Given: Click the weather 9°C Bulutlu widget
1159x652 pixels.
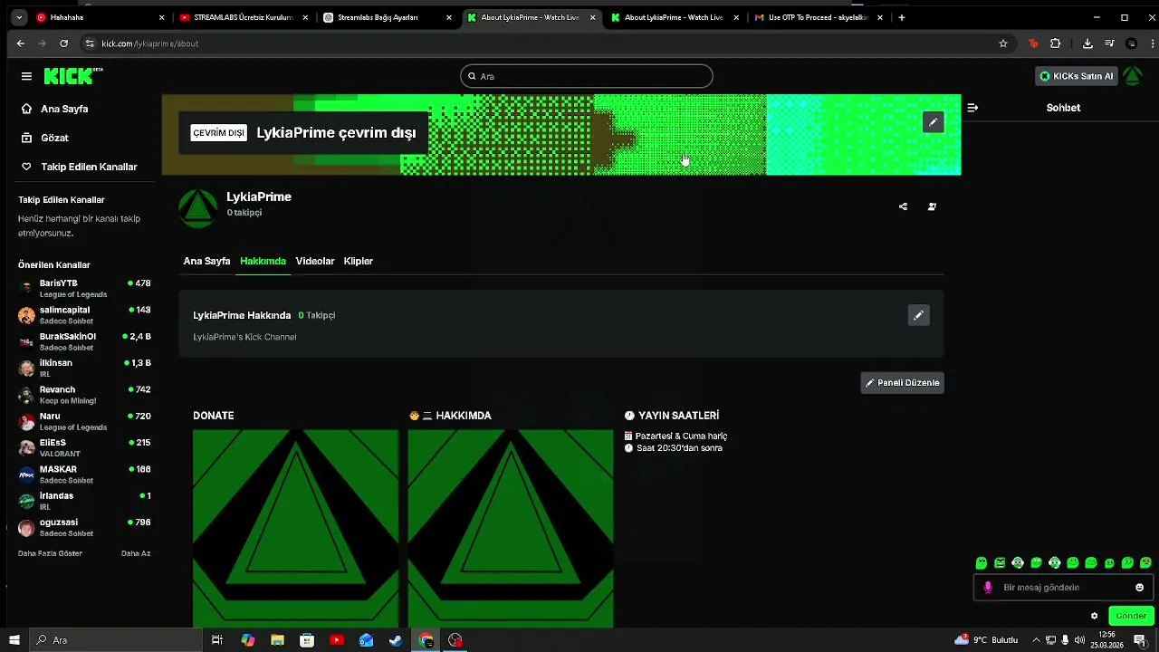Looking at the screenshot, I should pos(987,640).
